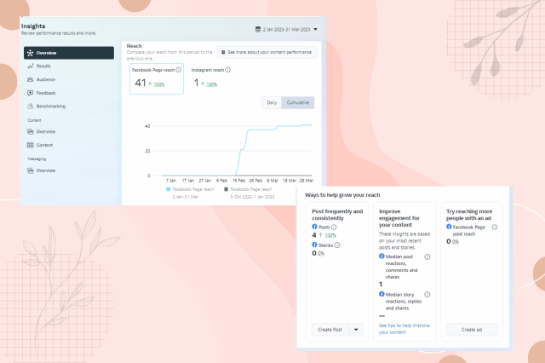Open the Results section

[x=43, y=66]
